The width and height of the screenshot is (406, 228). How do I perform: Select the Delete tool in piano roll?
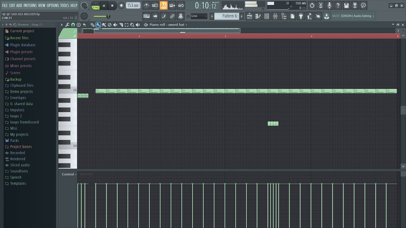(x=110, y=25)
